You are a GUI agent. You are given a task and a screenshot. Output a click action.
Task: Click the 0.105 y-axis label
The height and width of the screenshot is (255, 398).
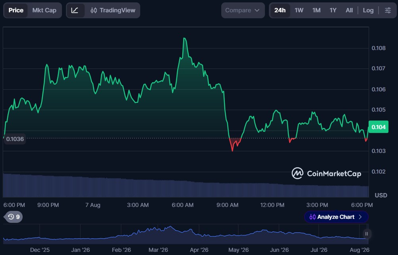tap(379, 110)
